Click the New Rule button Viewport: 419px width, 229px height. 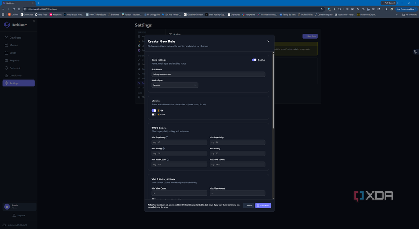310,36
